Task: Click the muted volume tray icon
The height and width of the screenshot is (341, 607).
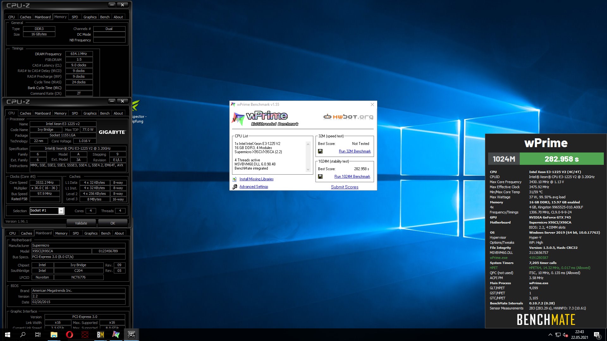Action: click(x=566, y=335)
